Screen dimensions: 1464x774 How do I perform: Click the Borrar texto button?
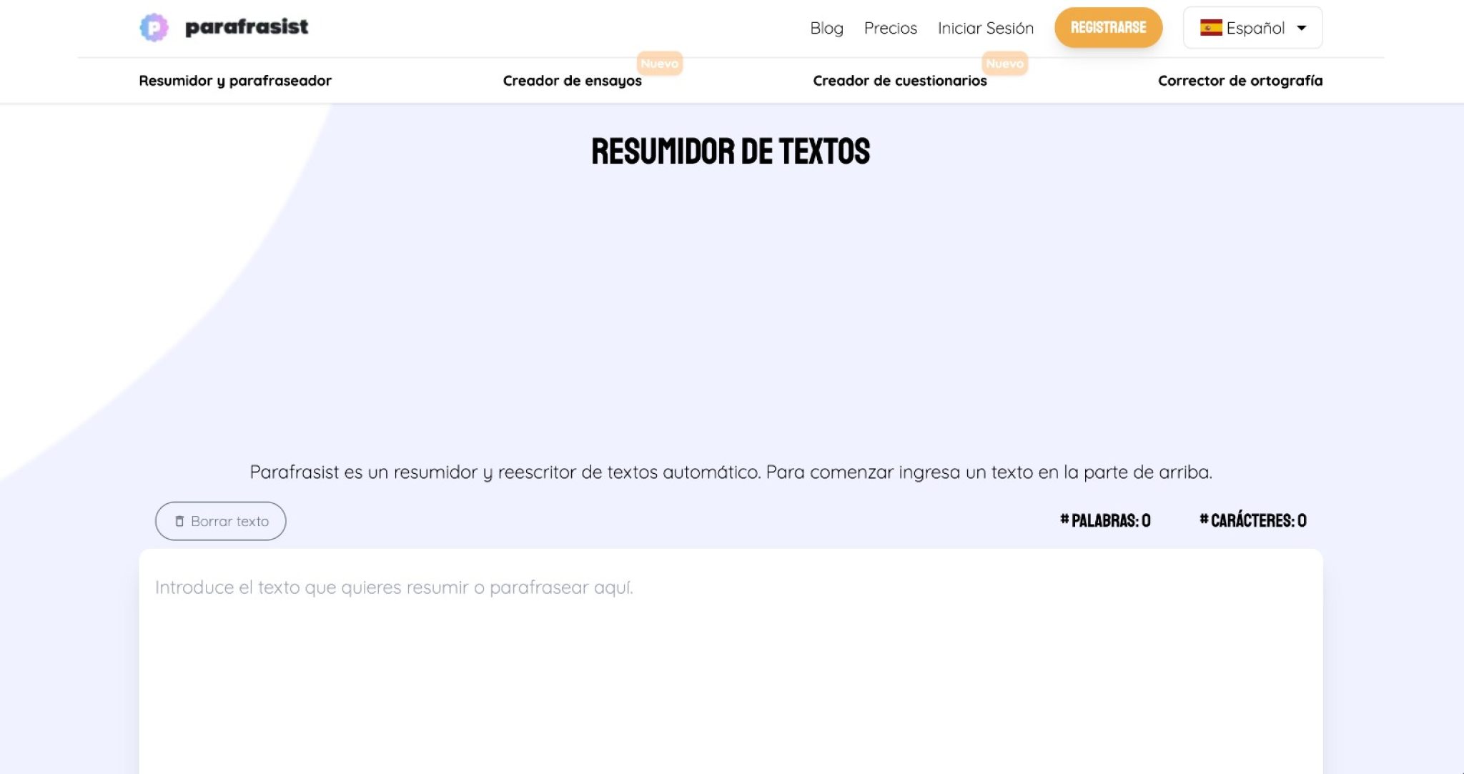click(x=220, y=521)
